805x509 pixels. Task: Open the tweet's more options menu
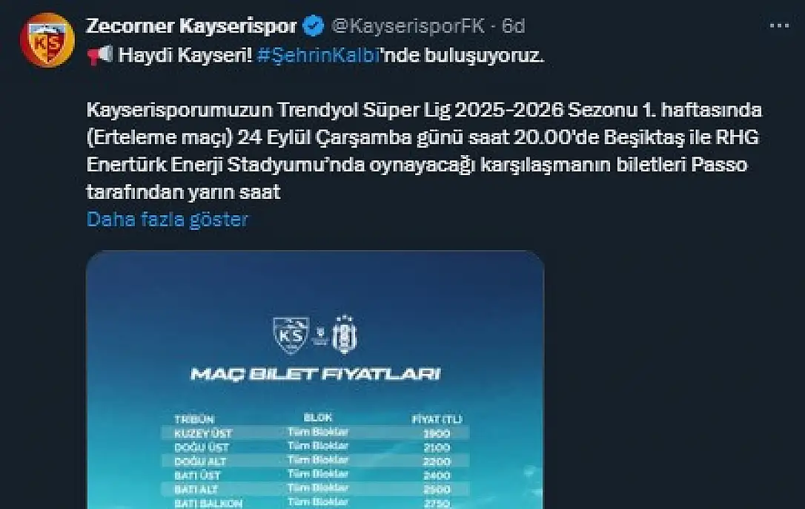pyautogui.click(x=779, y=26)
